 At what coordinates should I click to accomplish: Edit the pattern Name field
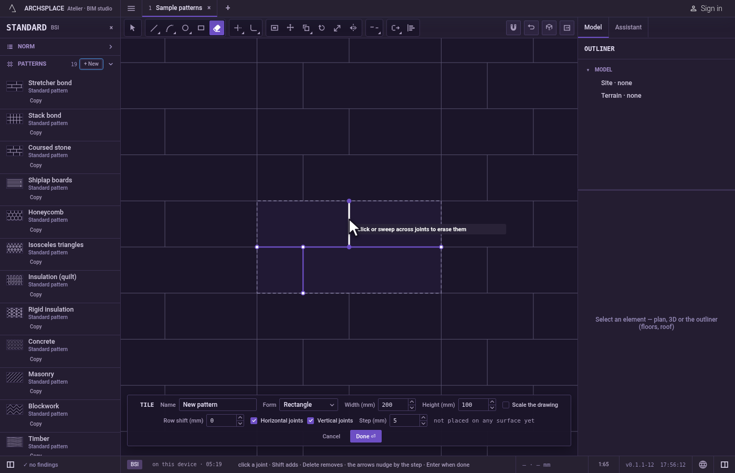pyautogui.click(x=218, y=405)
